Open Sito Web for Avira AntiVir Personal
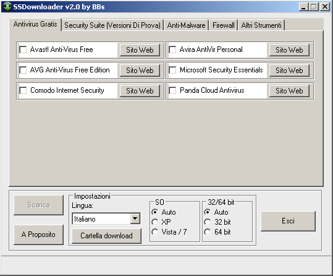 coord(289,50)
